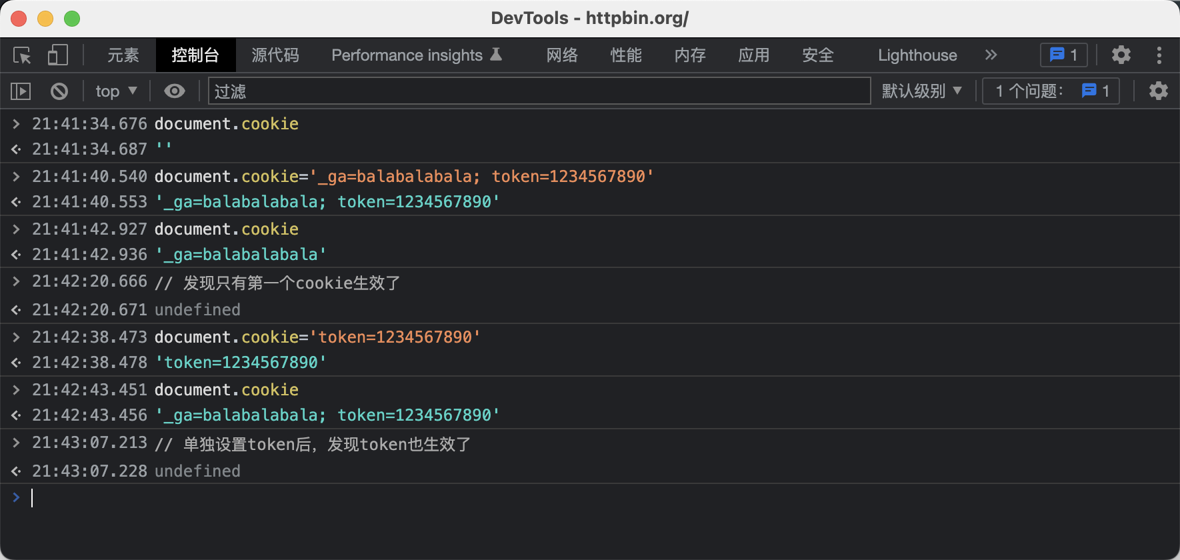1180x560 pixels.
Task: Open the 1 个问题 issues link
Action: [1051, 91]
